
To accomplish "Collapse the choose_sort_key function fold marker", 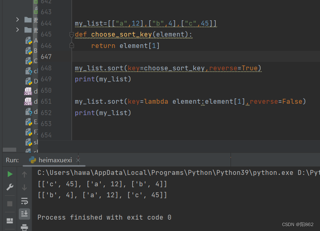I will tap(72, 35).
